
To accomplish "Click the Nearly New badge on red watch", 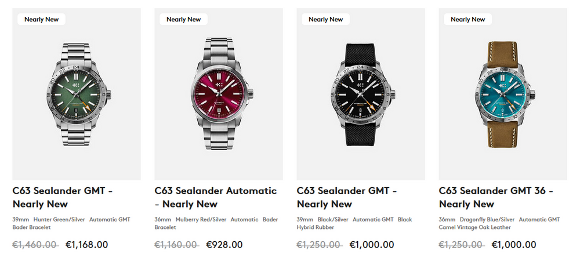I will 183,19.
